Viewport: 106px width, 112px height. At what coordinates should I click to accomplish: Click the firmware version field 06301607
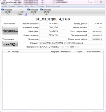(x=53, y=24)
